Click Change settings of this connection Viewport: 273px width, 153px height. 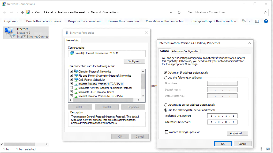pyautogui.click(x=214, y=21)
